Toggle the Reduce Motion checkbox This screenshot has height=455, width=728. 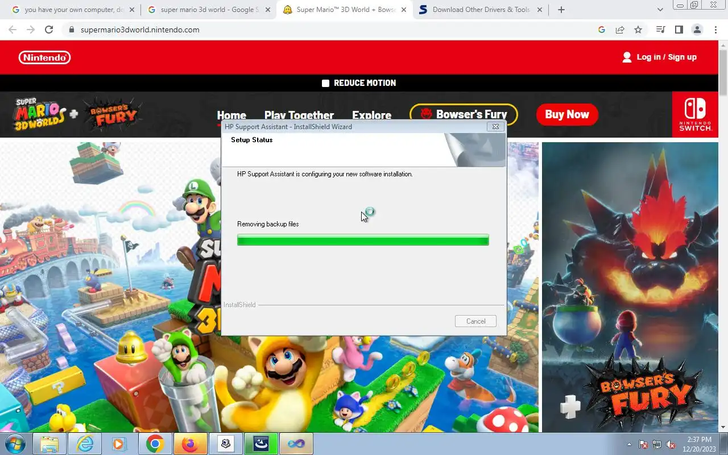click(x=325, y=83)
